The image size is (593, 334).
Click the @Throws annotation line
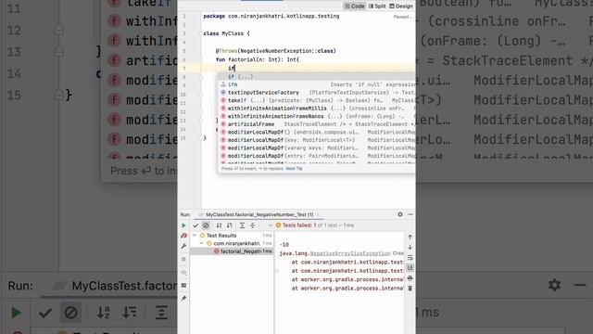coord(276,51)
